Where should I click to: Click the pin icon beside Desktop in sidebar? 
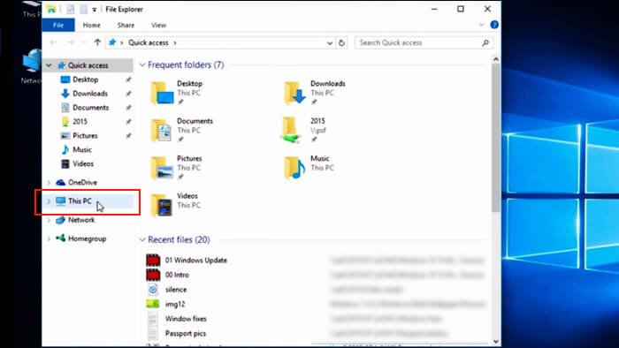[128, 79]
